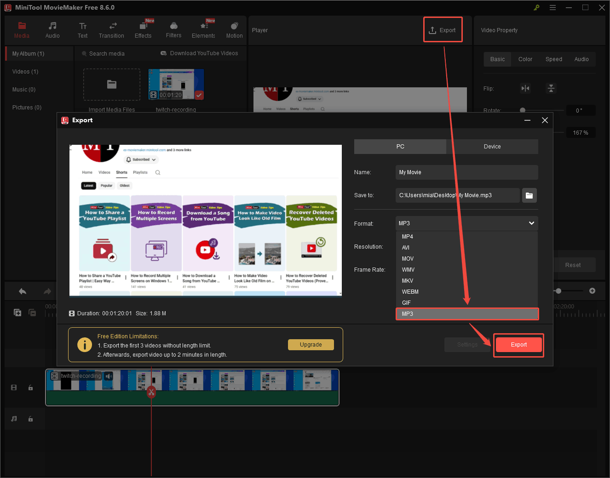Image resolution: width=610 pixels, height=478 pixels.
Task: Toggle the checkmark on twitch-recording thumbnail
Action: (199, 95)
